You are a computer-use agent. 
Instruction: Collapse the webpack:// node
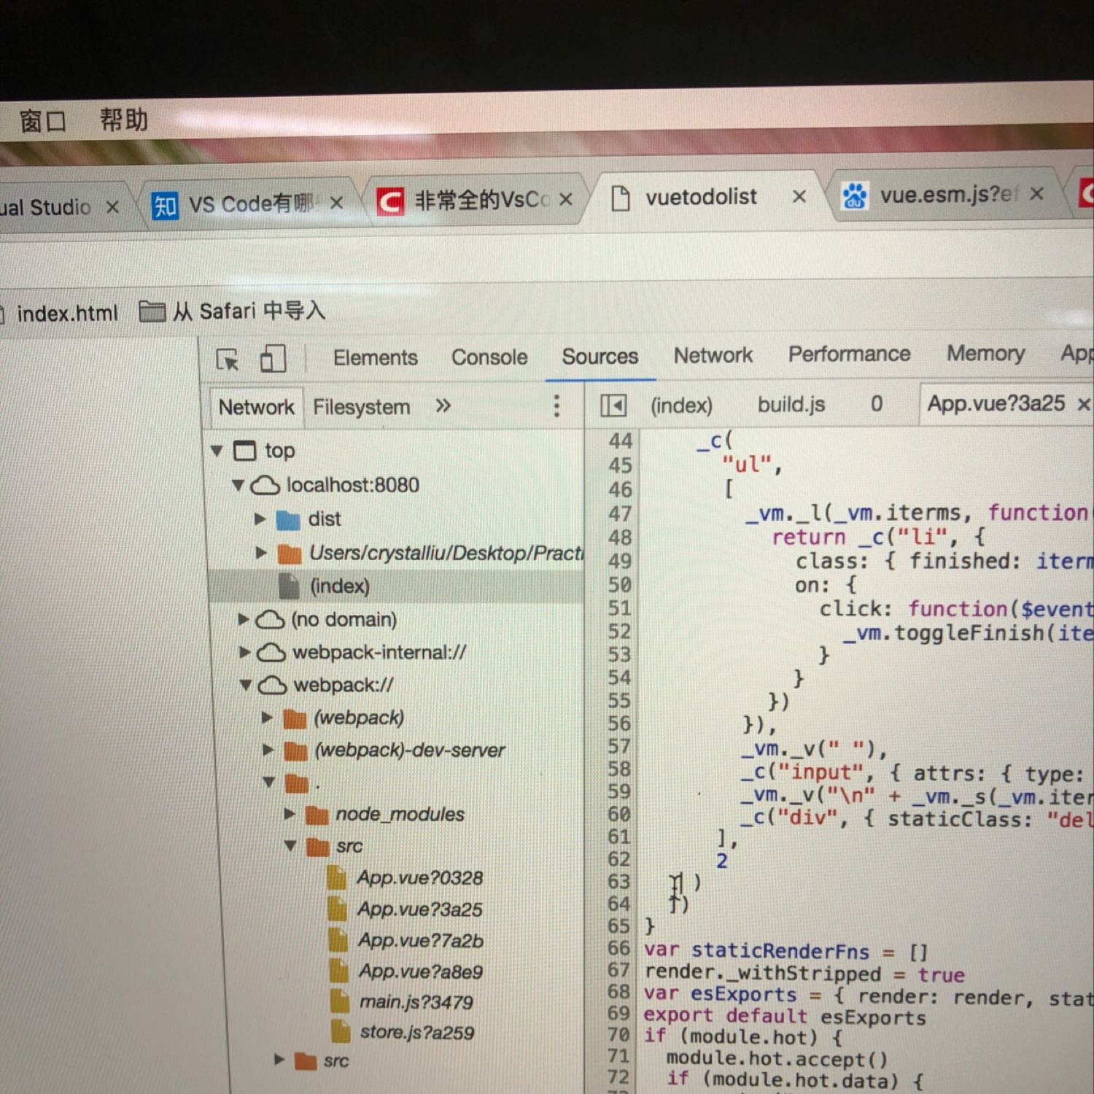tap(246, 685)
